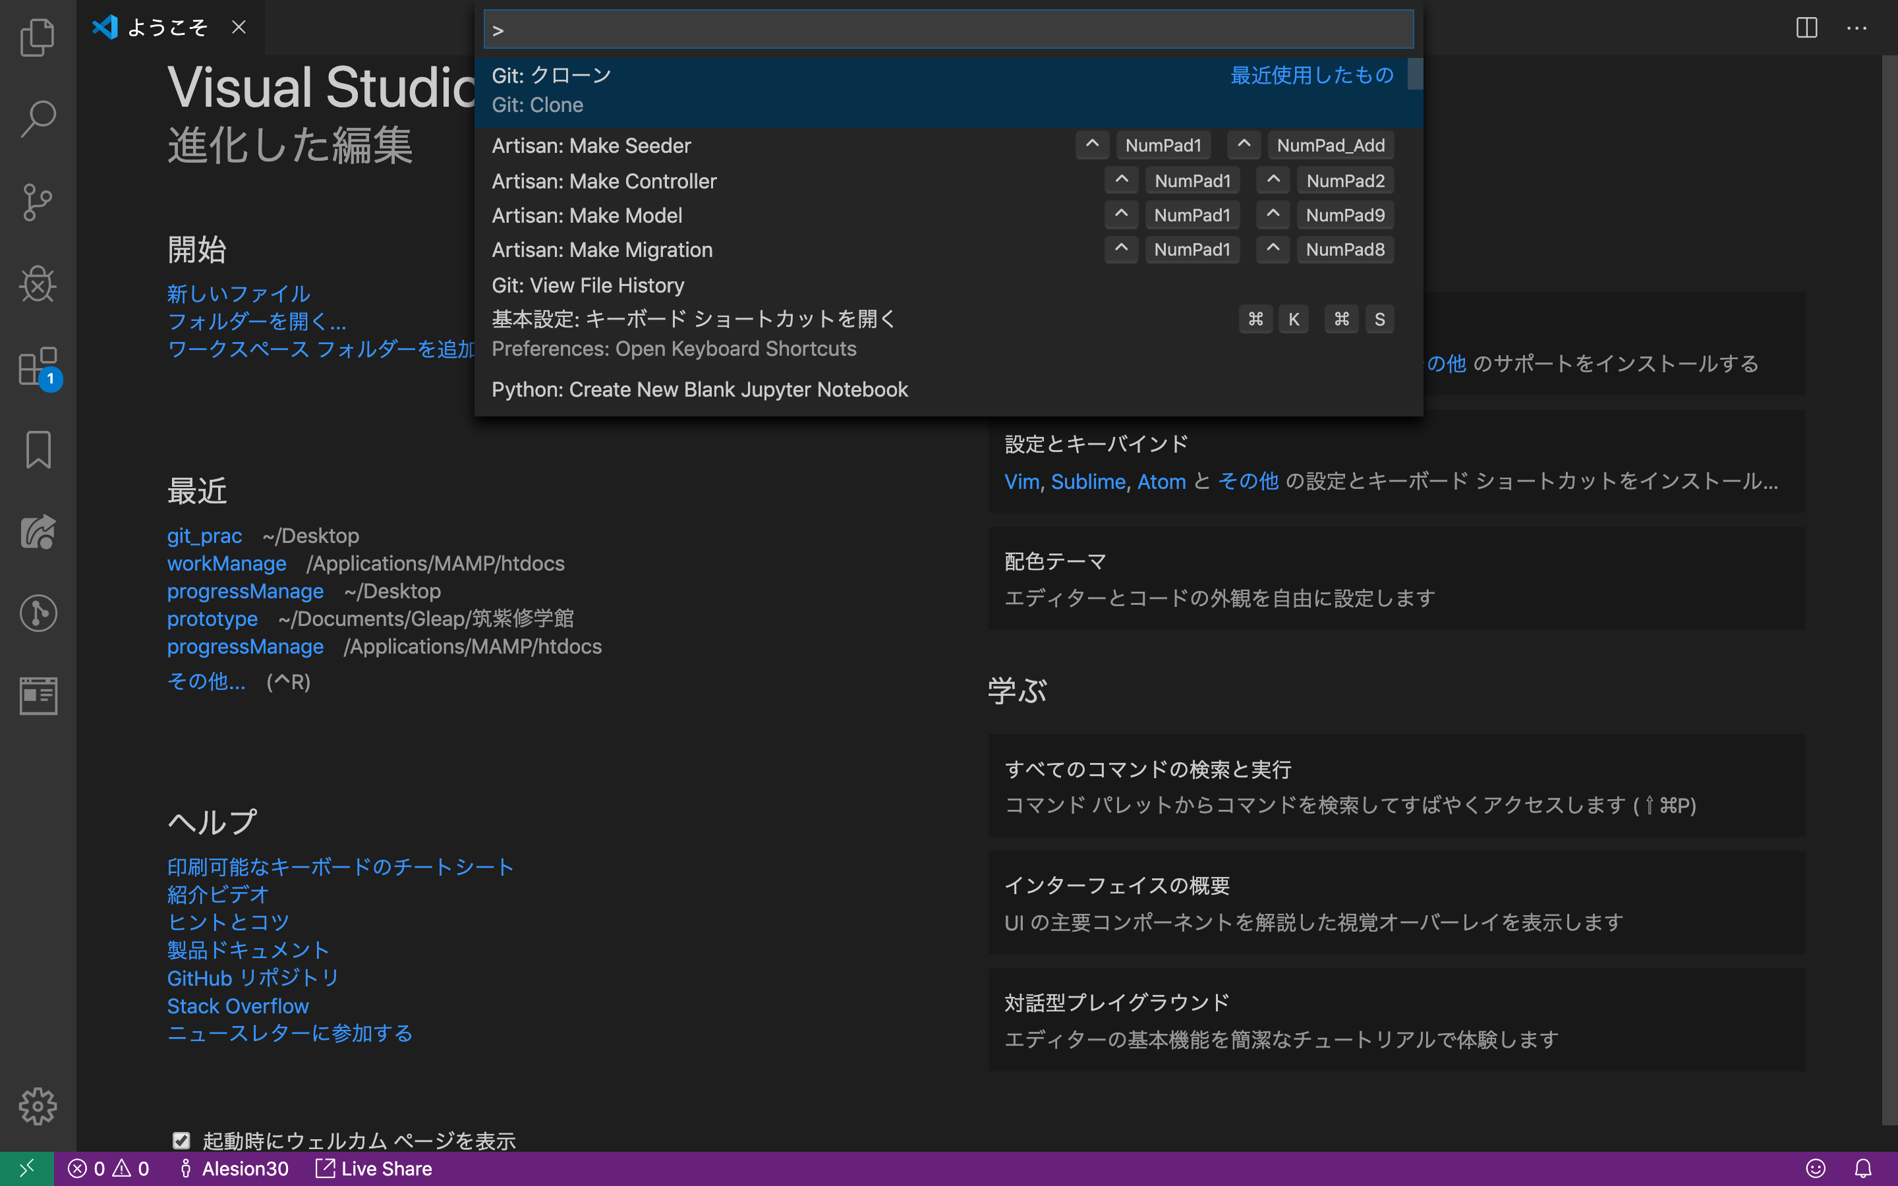Open the Extensions view with badge 1
The image size is (1898, 1186).
(x=37, y=367)
